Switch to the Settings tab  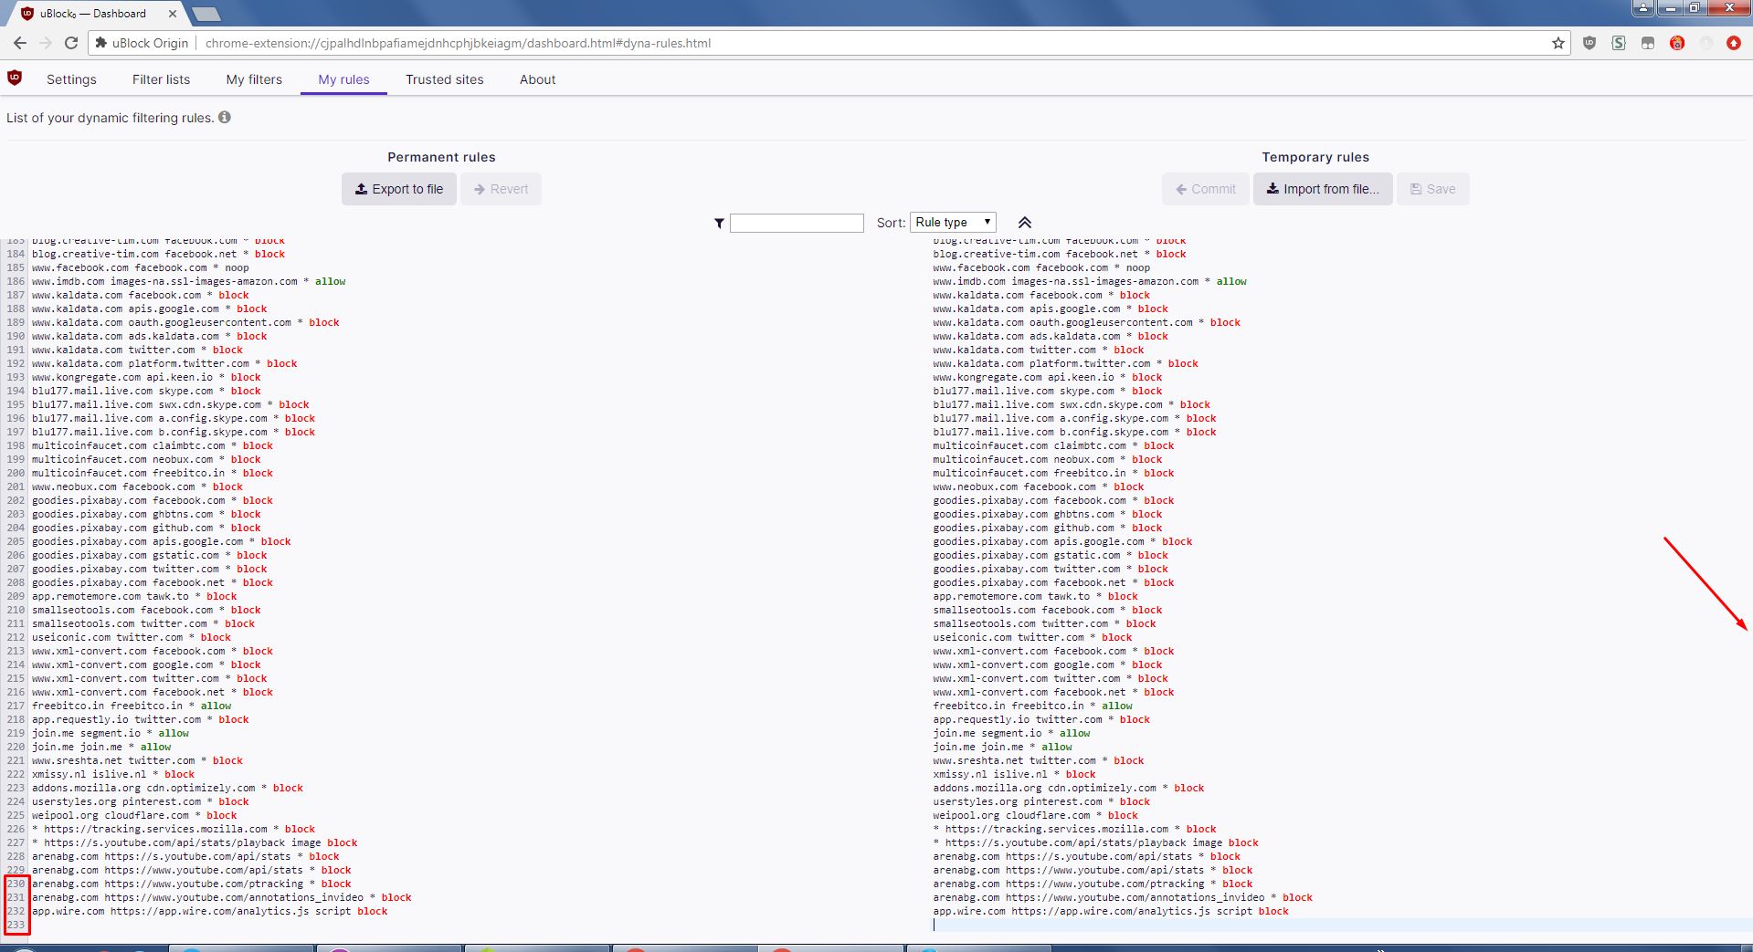[x=71, y=79]
